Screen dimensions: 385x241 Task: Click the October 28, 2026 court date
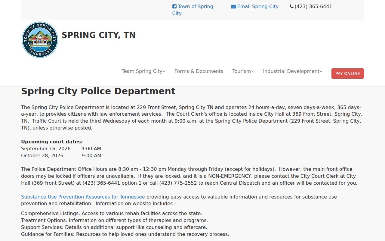42,156
